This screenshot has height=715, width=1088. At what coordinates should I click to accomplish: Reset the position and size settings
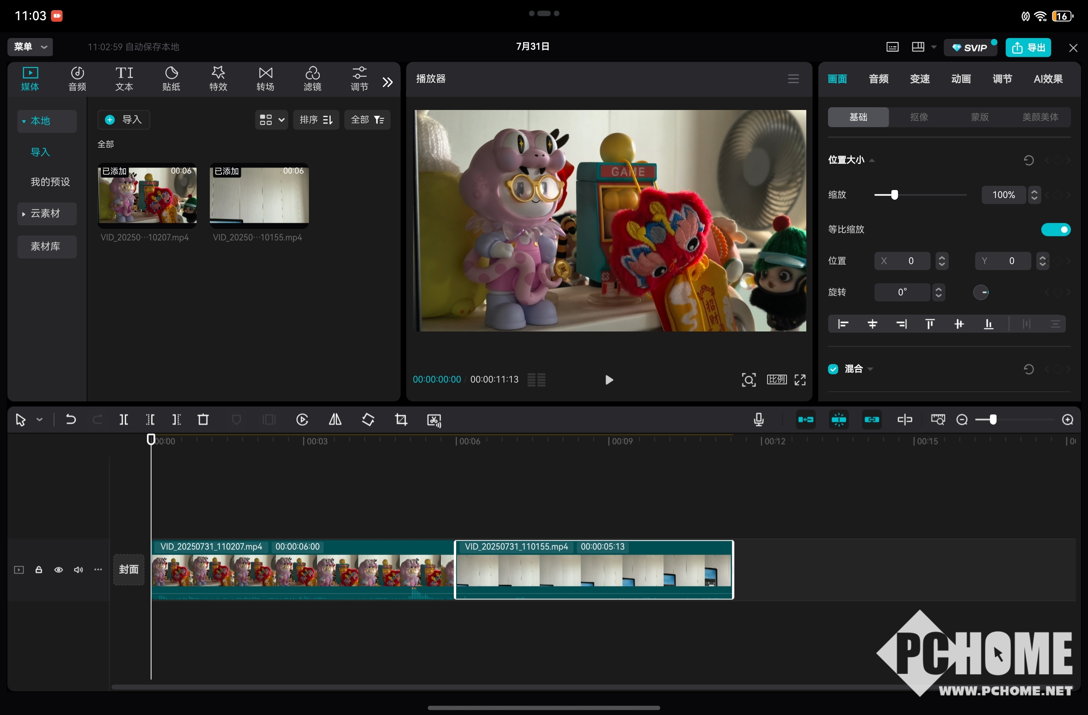coord(1029,160)
